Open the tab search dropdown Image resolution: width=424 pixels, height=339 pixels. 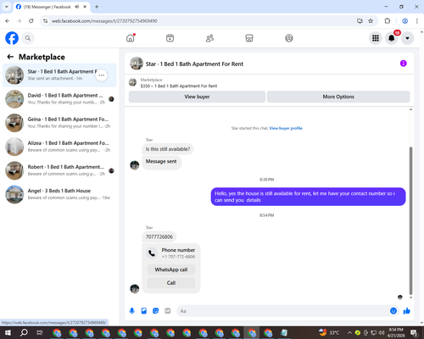(7, 7)
